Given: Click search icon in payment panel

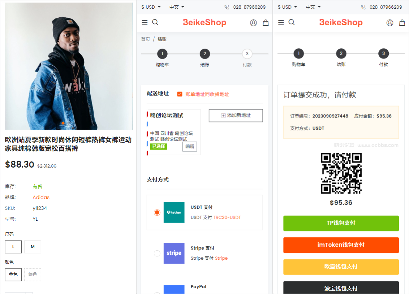Looking at the screenshot, I should click(292, 22).
